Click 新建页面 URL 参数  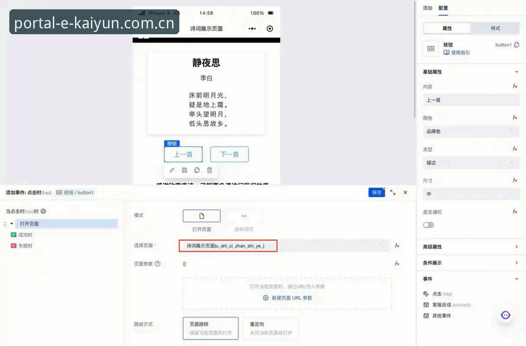[x=288, y=298]
